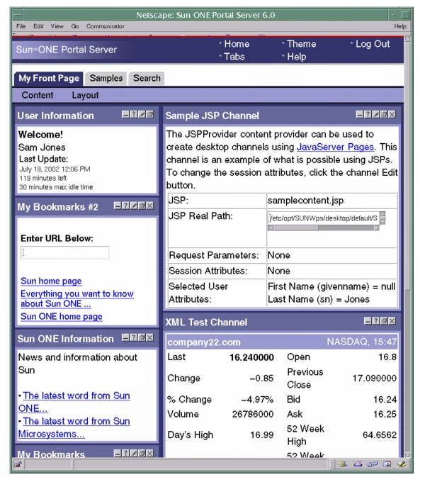425x482 pixels.
Task: Edit the Sample JSP Channel
Action: click(375, 114)
